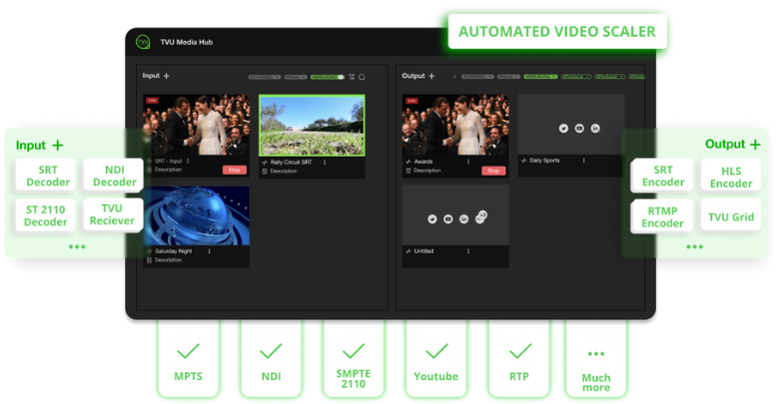Click the TVU logo in the header

pyautogui.click(x=143, y=42)
